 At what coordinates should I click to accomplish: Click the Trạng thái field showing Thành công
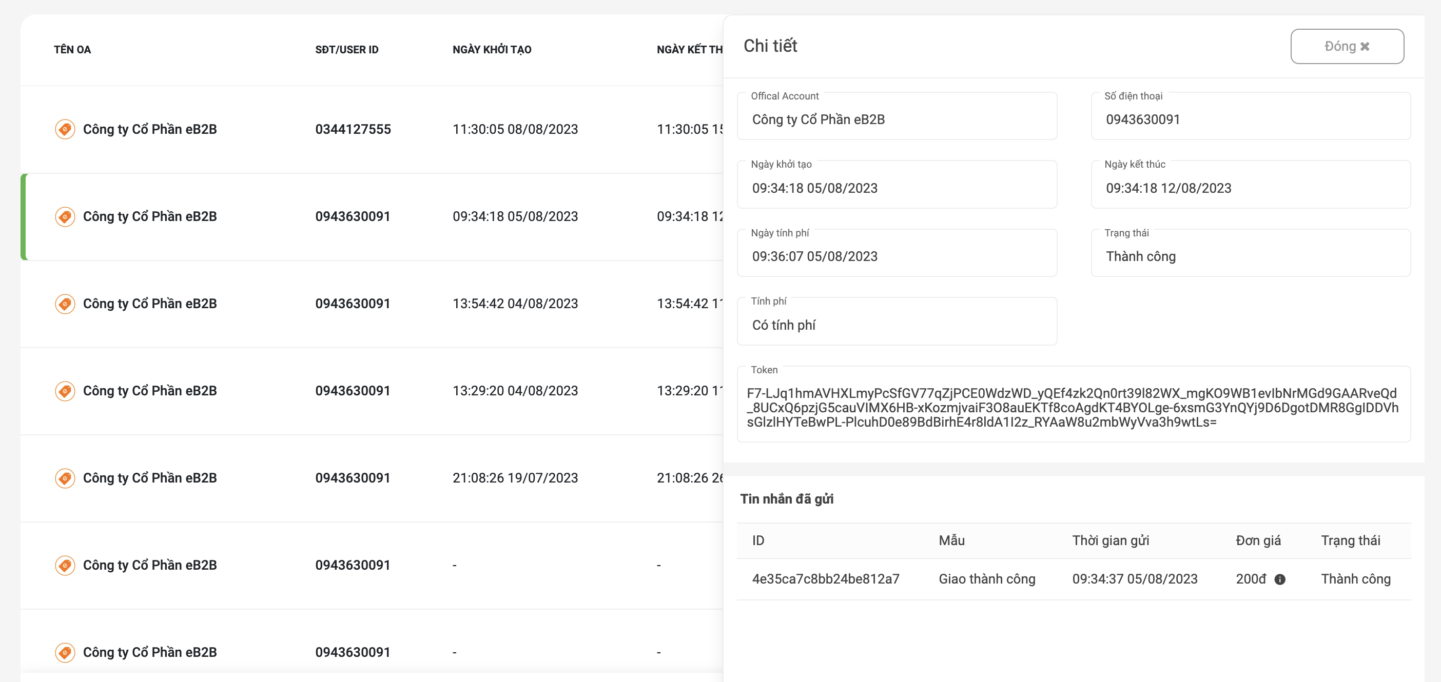point(1250,253)
